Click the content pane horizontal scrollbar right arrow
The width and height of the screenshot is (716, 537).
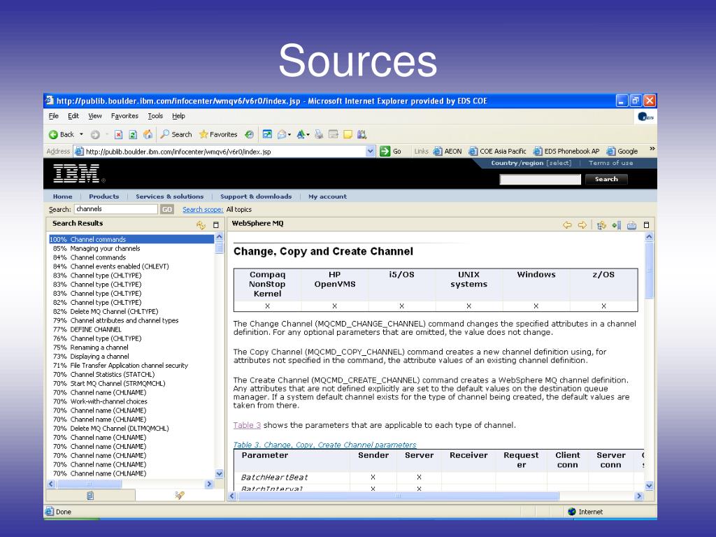pyautogui.click(x=639, y=496)
